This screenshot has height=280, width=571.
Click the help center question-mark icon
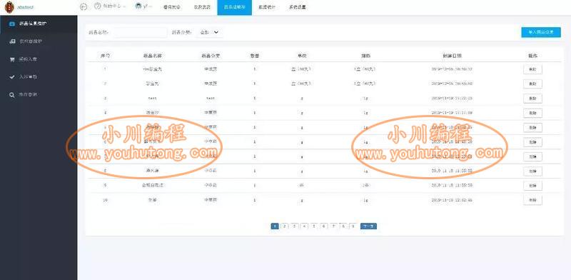(97, 6)
